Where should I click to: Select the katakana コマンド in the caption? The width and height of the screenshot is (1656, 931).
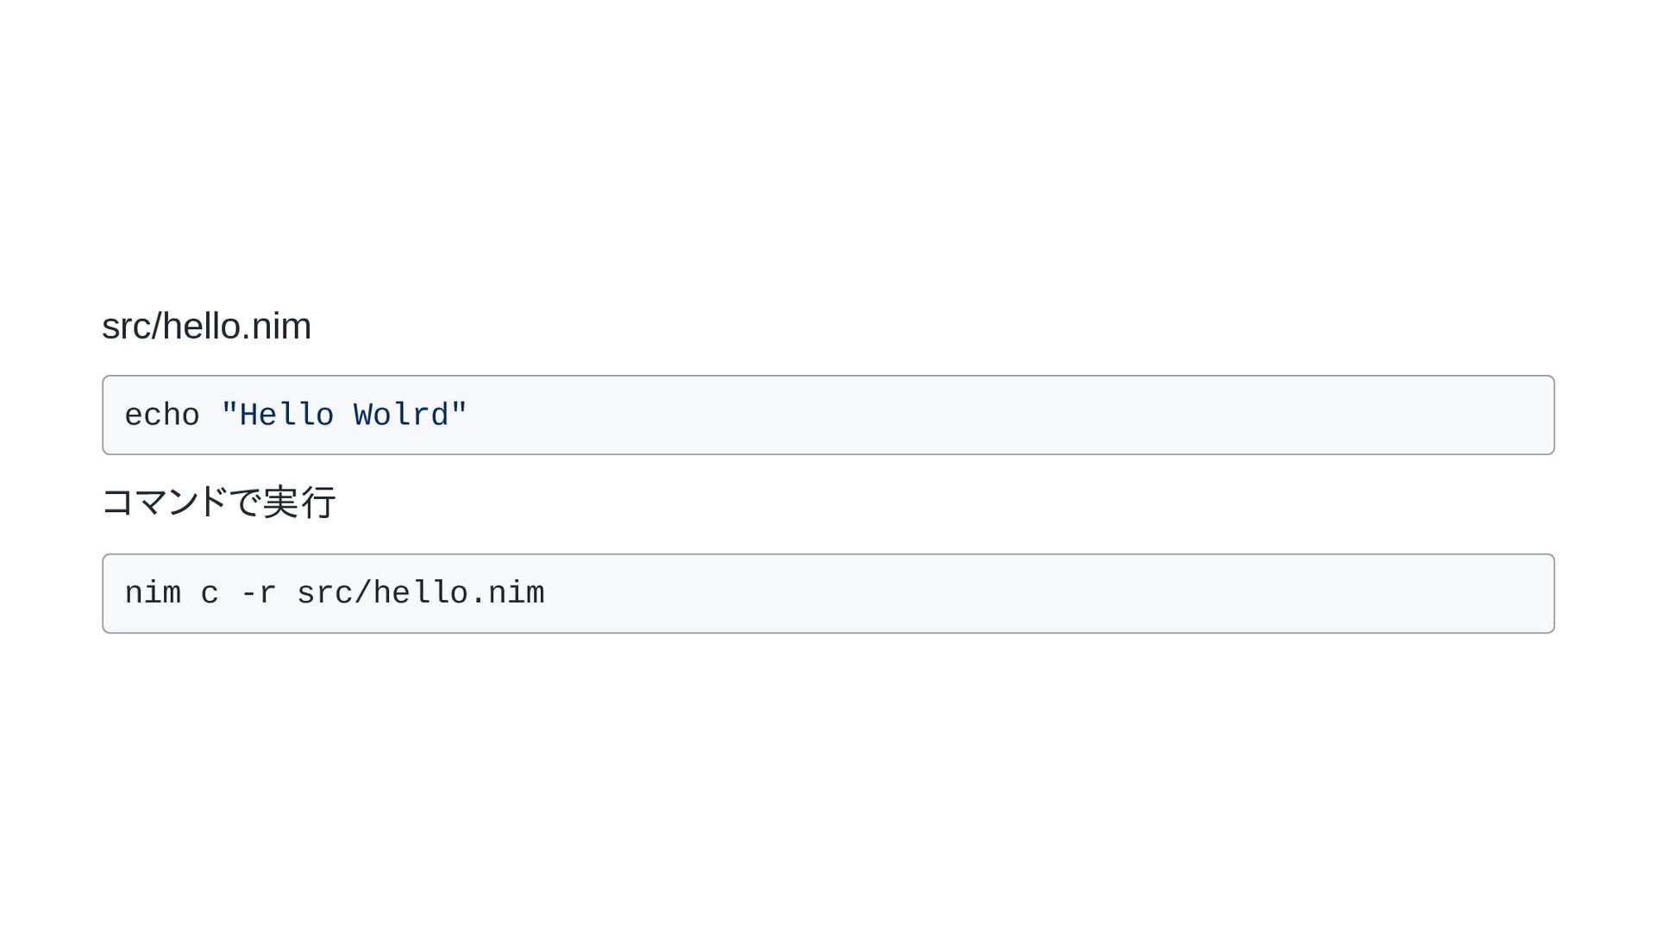pyautogui.click(x=165, y=502)
